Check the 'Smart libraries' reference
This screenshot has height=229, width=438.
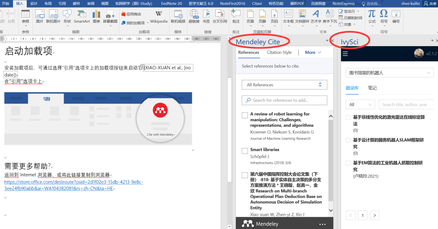[245, 151]
